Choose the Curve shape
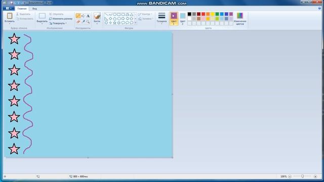The height and width of the screenshot is (182, 324). [x=110, y=15]
